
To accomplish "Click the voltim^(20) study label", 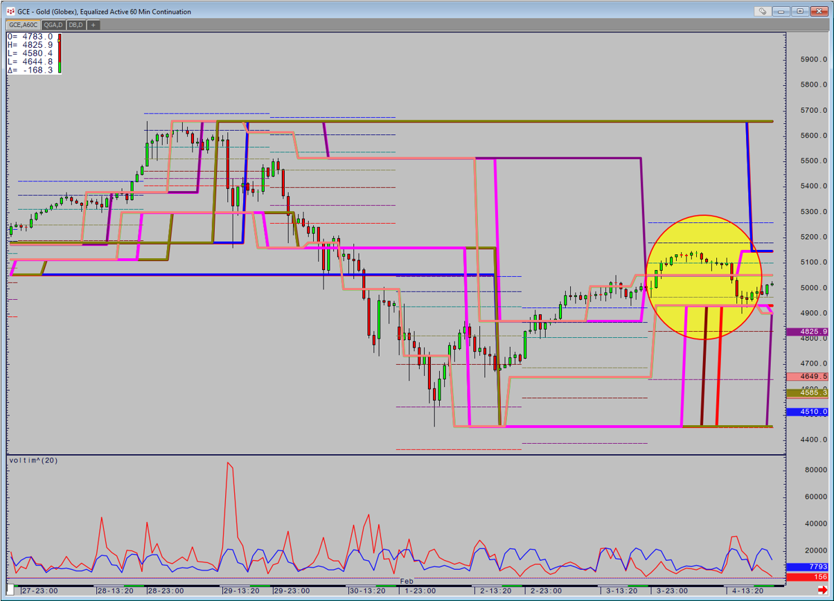I will pyautogui.click(x=32, y=460).
